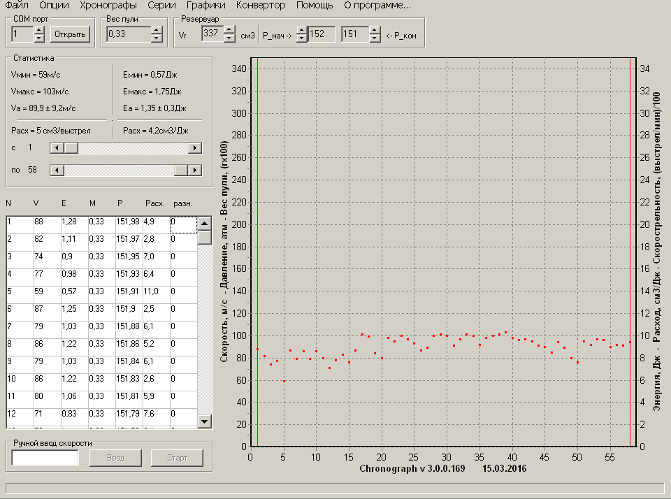Click the Вес пули value field

click(x=128, y=34)
